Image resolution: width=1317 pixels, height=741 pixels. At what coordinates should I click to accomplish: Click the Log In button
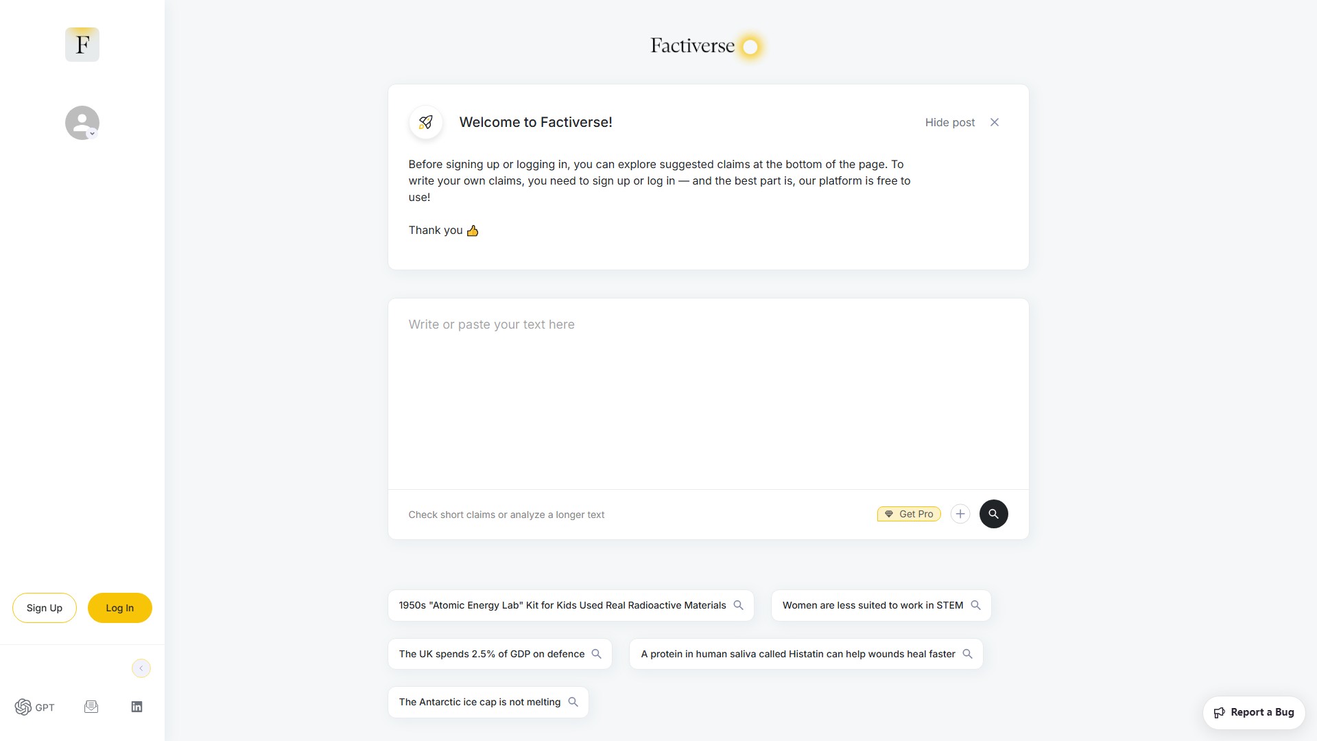pyautogui.click(x=119, y=607)
